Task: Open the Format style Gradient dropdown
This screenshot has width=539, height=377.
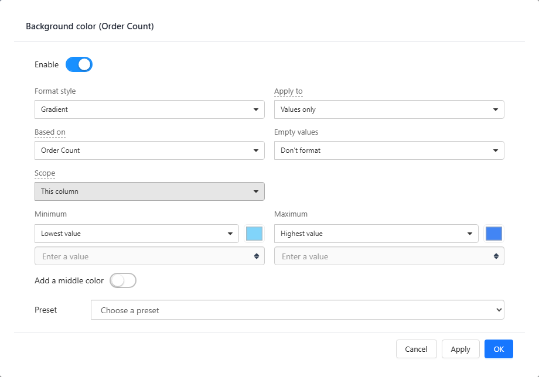Action: tap(149, 109)
